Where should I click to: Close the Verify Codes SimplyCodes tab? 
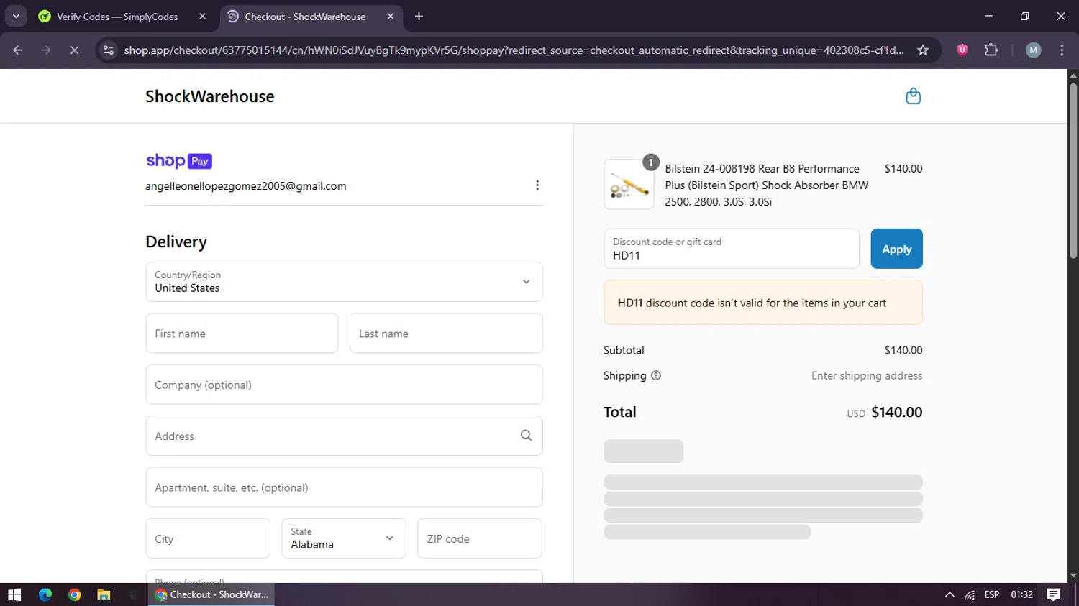point(202,17)
